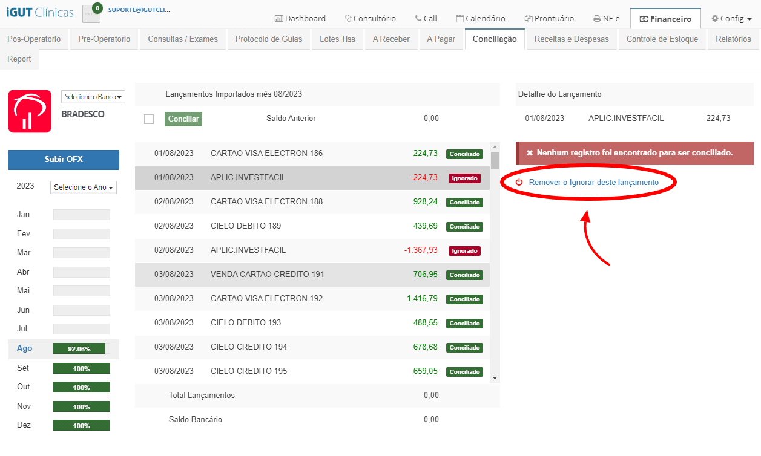Open the Dashboard menu item
This screenshot has width=761, height=456.
[x=300, y=18]
